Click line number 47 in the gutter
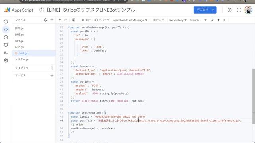This screenshot has height=143, width=255. (61, 113)
